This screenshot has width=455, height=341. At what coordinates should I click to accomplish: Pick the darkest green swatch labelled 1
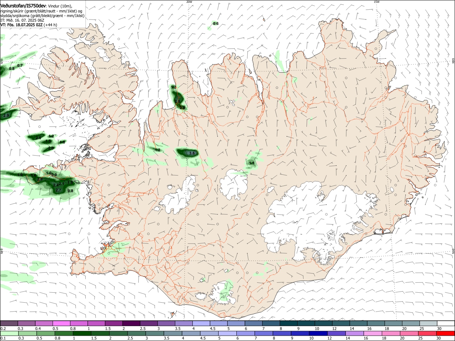[x=82, y=333]
